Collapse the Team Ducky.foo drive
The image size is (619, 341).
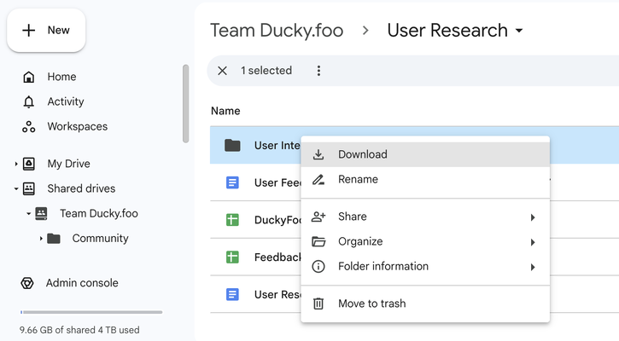[28, 213]
